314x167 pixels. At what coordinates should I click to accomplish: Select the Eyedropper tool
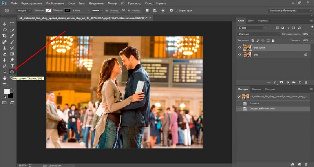tap(12, 36)
